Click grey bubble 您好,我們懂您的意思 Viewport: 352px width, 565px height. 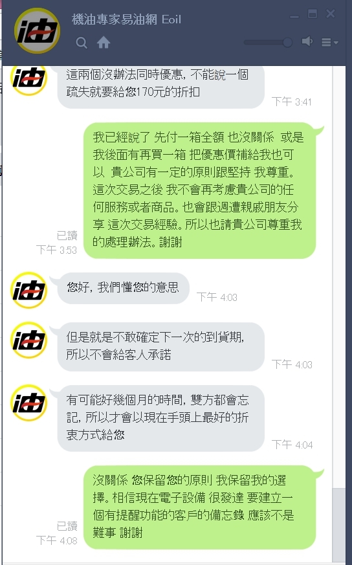click(123, 288)
